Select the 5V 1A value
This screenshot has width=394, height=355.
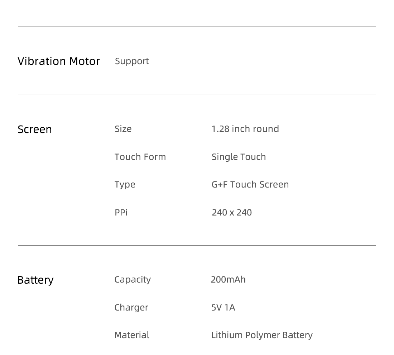(x=223, y=307)
